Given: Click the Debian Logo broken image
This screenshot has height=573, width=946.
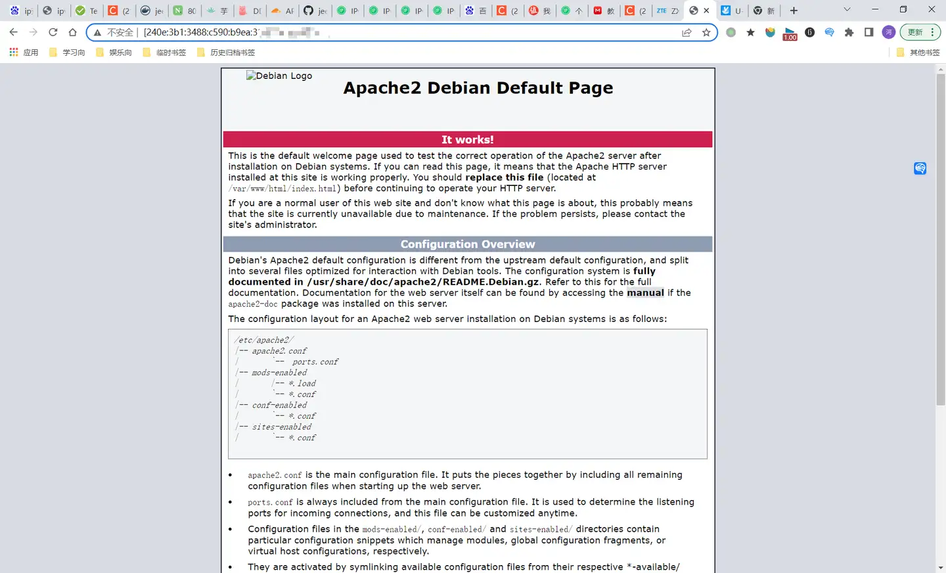Looking at the screenshot, I should pyautogui.click(x=279, y=76).
